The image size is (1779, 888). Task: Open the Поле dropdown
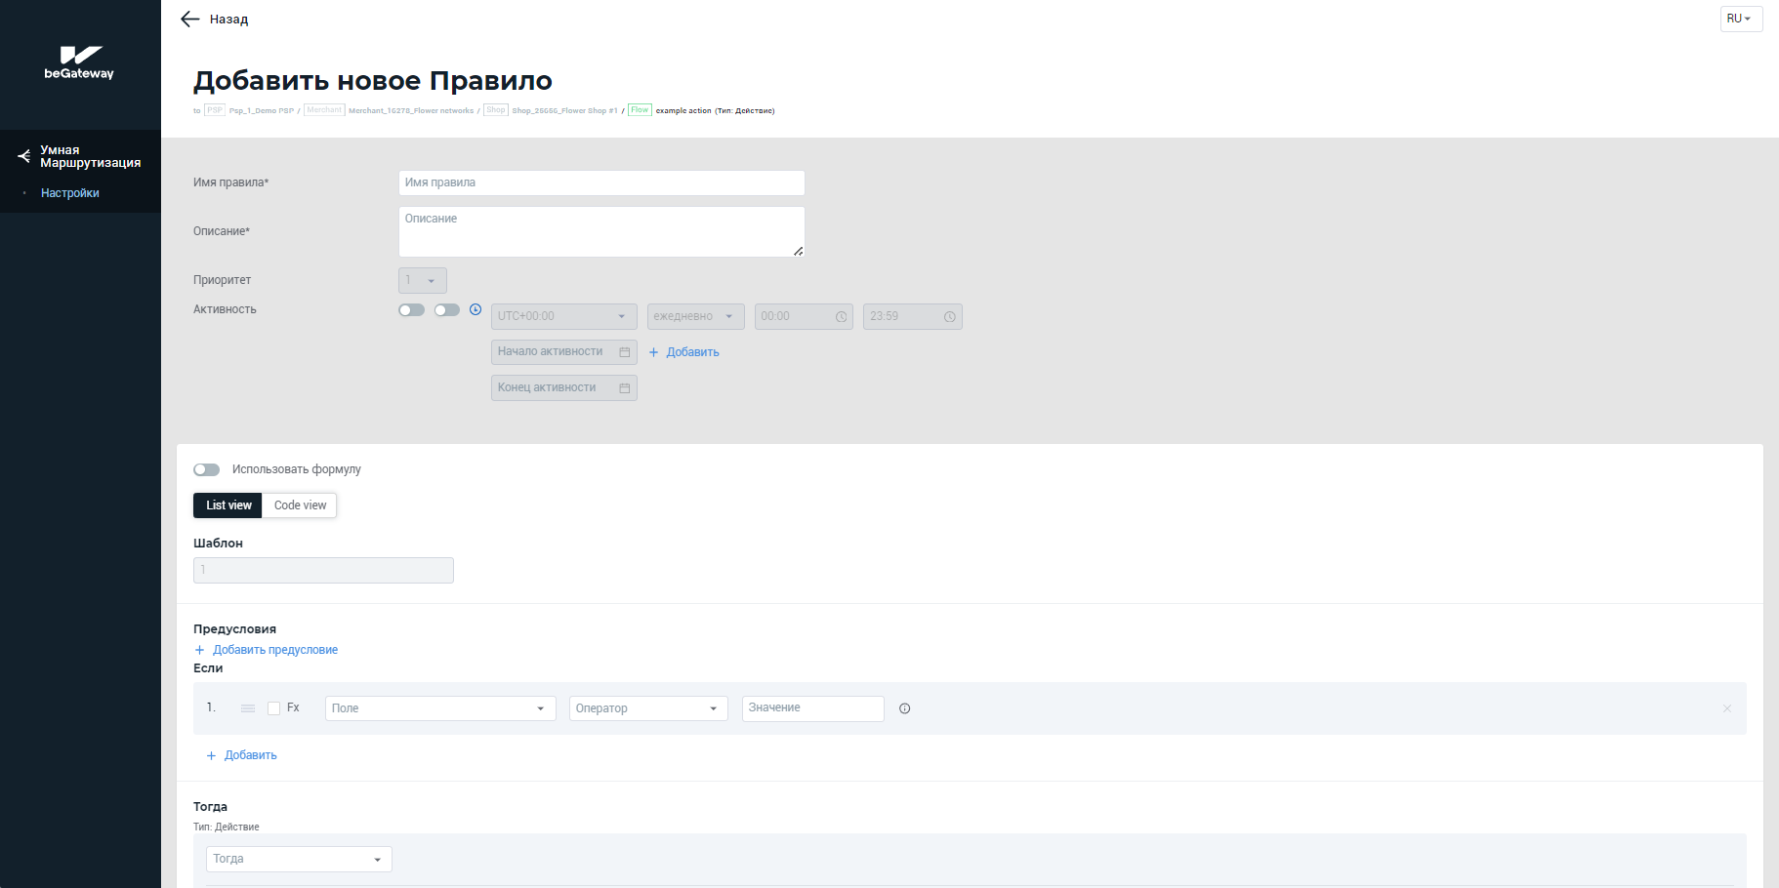coord(439,708)
